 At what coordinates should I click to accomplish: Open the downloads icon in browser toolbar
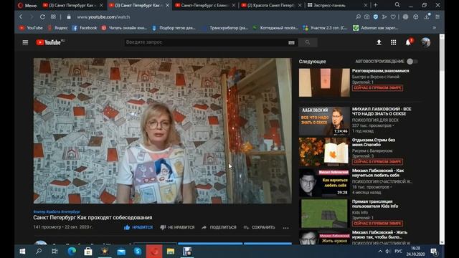tap(427, 17)
